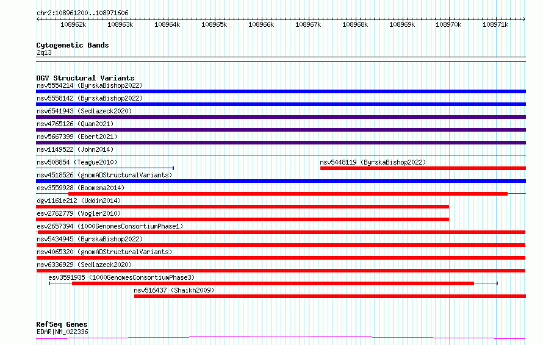Viewport: 543px width, 345px height.
Task: Select nsv6336929 (Sedlazeck2020) label
Action: (x=84, y=265)
